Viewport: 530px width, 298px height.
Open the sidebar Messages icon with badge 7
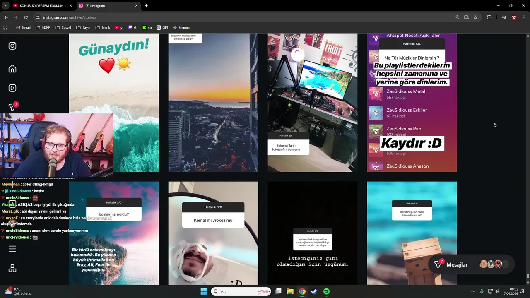pyautogui.click(x=13, y=106)
